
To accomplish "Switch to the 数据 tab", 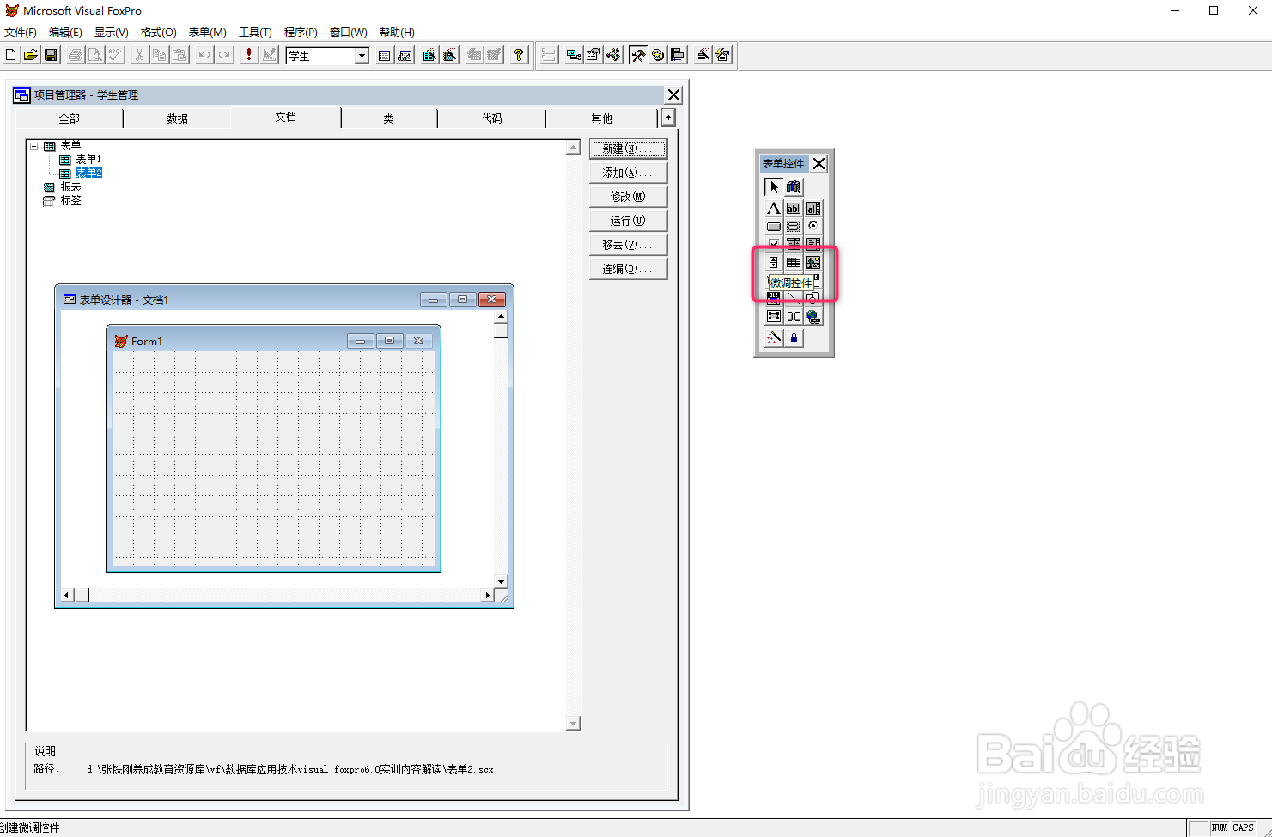I will click(177, 118).
